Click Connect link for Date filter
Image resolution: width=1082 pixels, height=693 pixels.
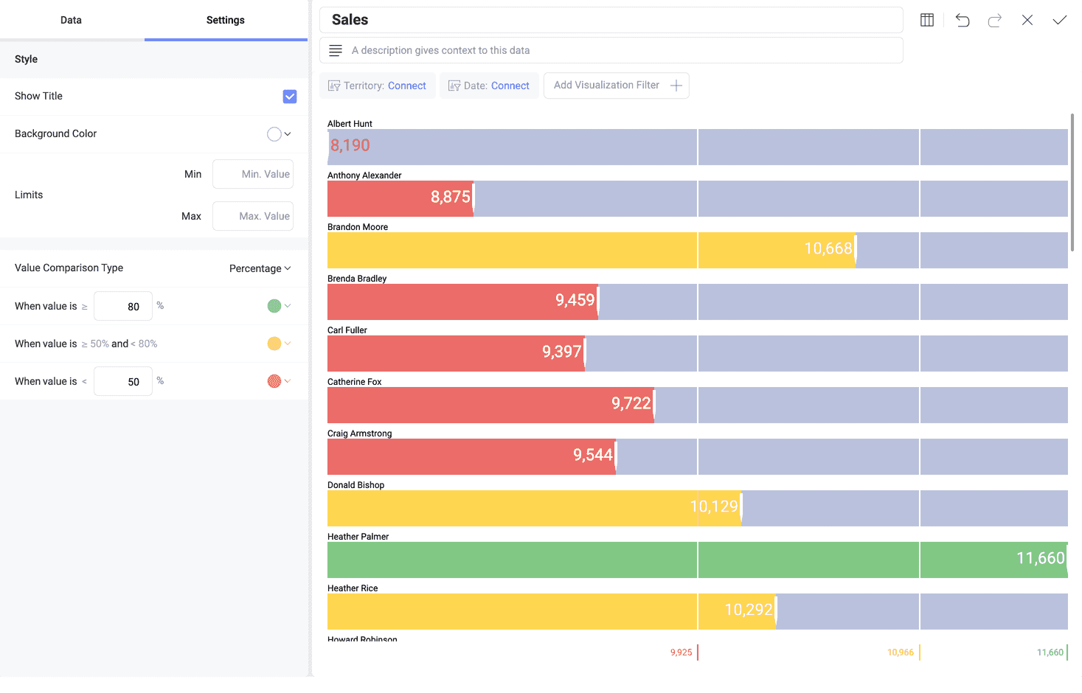510,86
